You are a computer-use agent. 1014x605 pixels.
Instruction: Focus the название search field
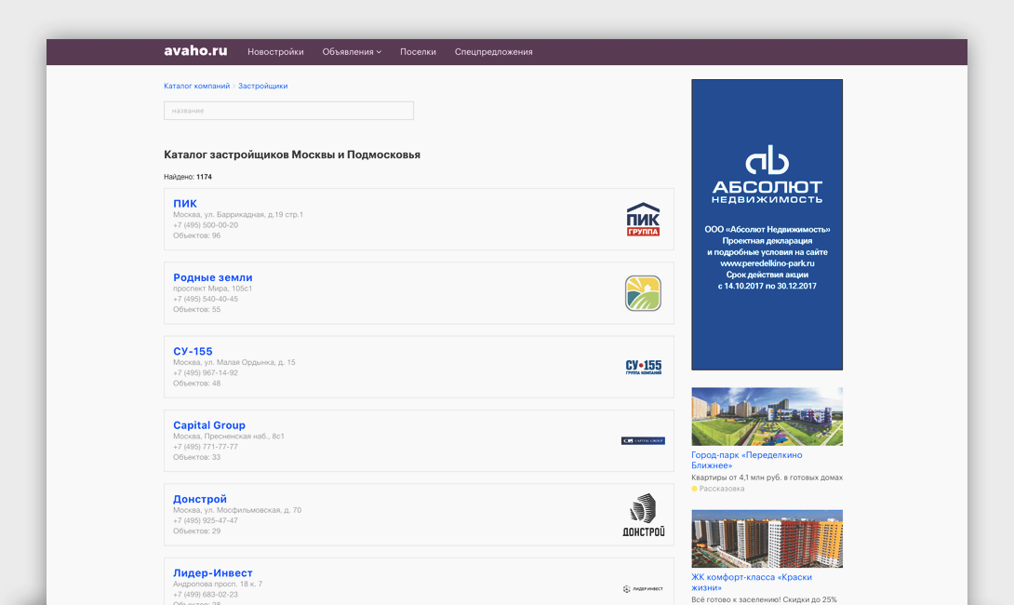(x=288, y=111)
